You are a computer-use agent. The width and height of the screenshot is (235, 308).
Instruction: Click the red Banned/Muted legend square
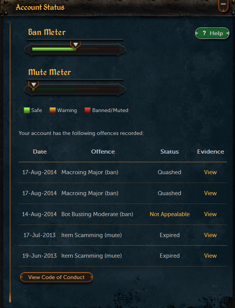click(x=87, y=110)
